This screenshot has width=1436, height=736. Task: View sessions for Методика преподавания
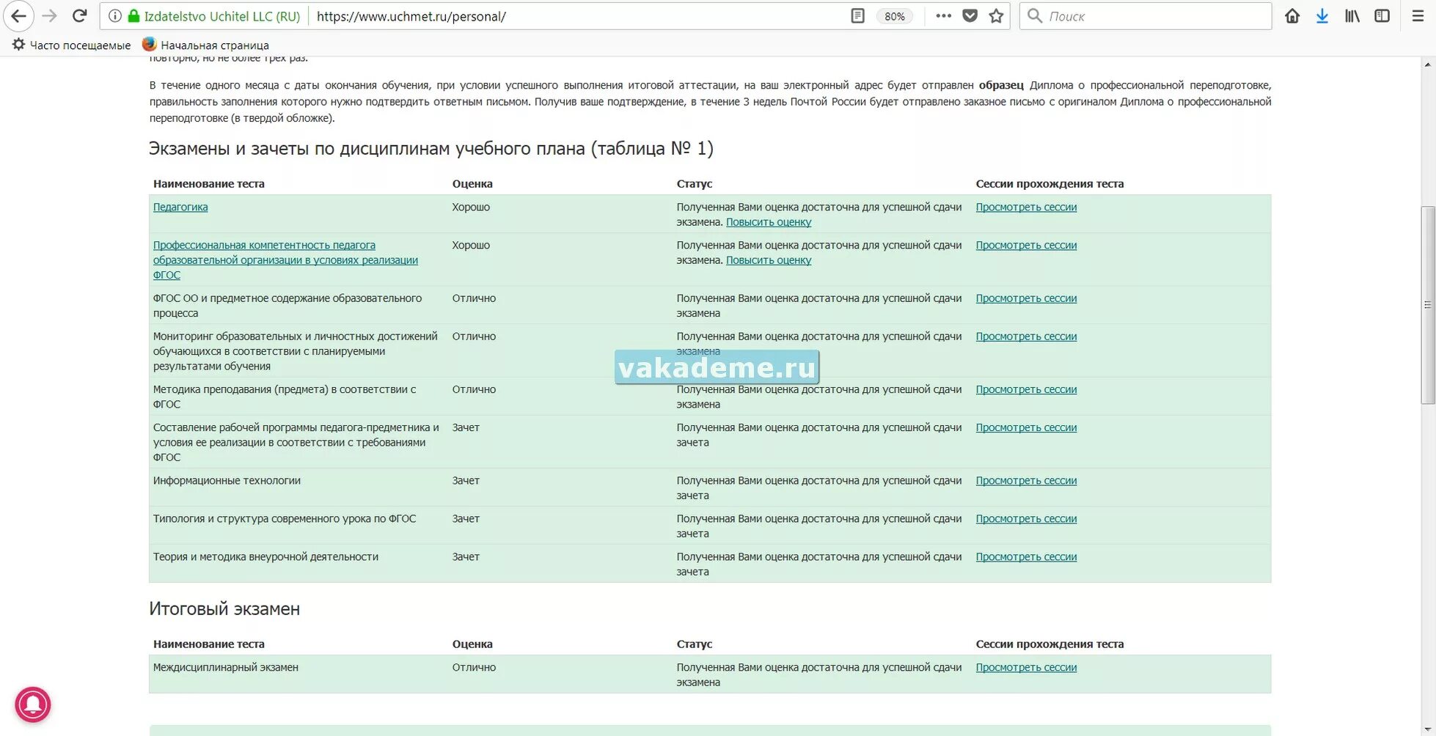[x=1026, y=389]
